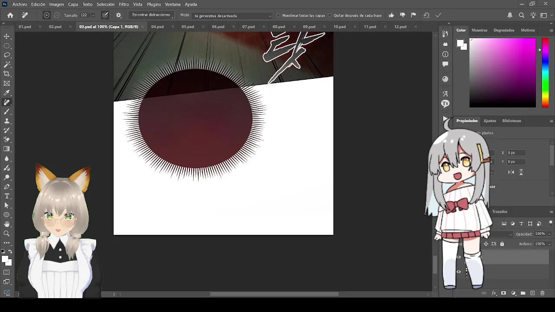Open the Remove tool settings gear
The width and height of the screenshot is (555, 312).
click(x=119, y=15)
